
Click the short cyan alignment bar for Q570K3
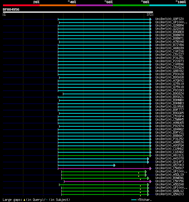[x=86, y=165]
